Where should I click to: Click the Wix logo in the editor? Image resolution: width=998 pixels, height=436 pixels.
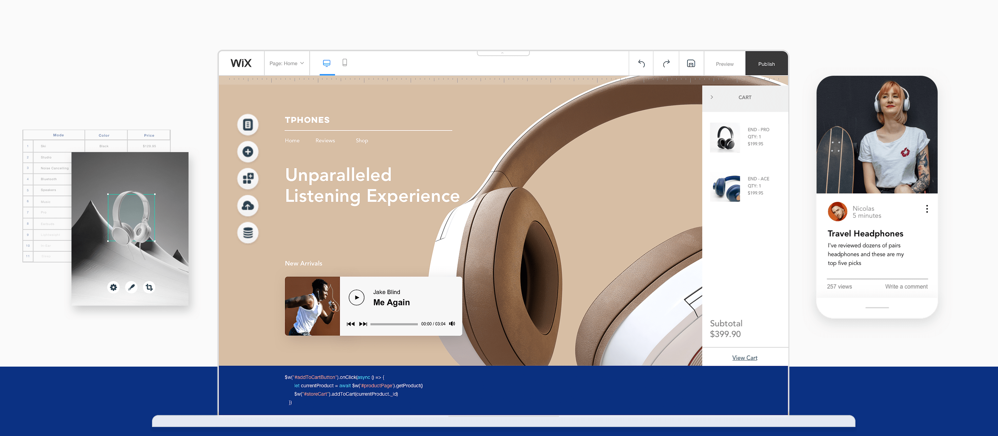pyautogui.click(x=241, y=63)
